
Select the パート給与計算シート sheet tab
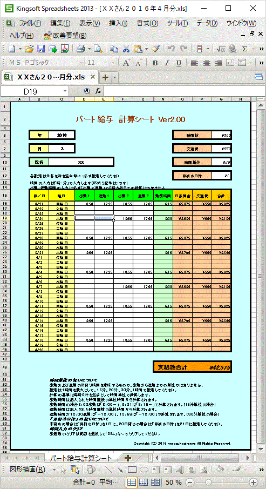pyautogui.click(x=81, y=458)
